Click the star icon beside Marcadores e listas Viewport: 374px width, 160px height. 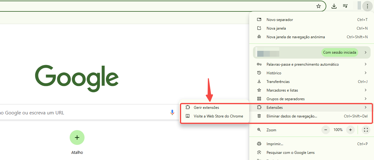tap(259, 90)
